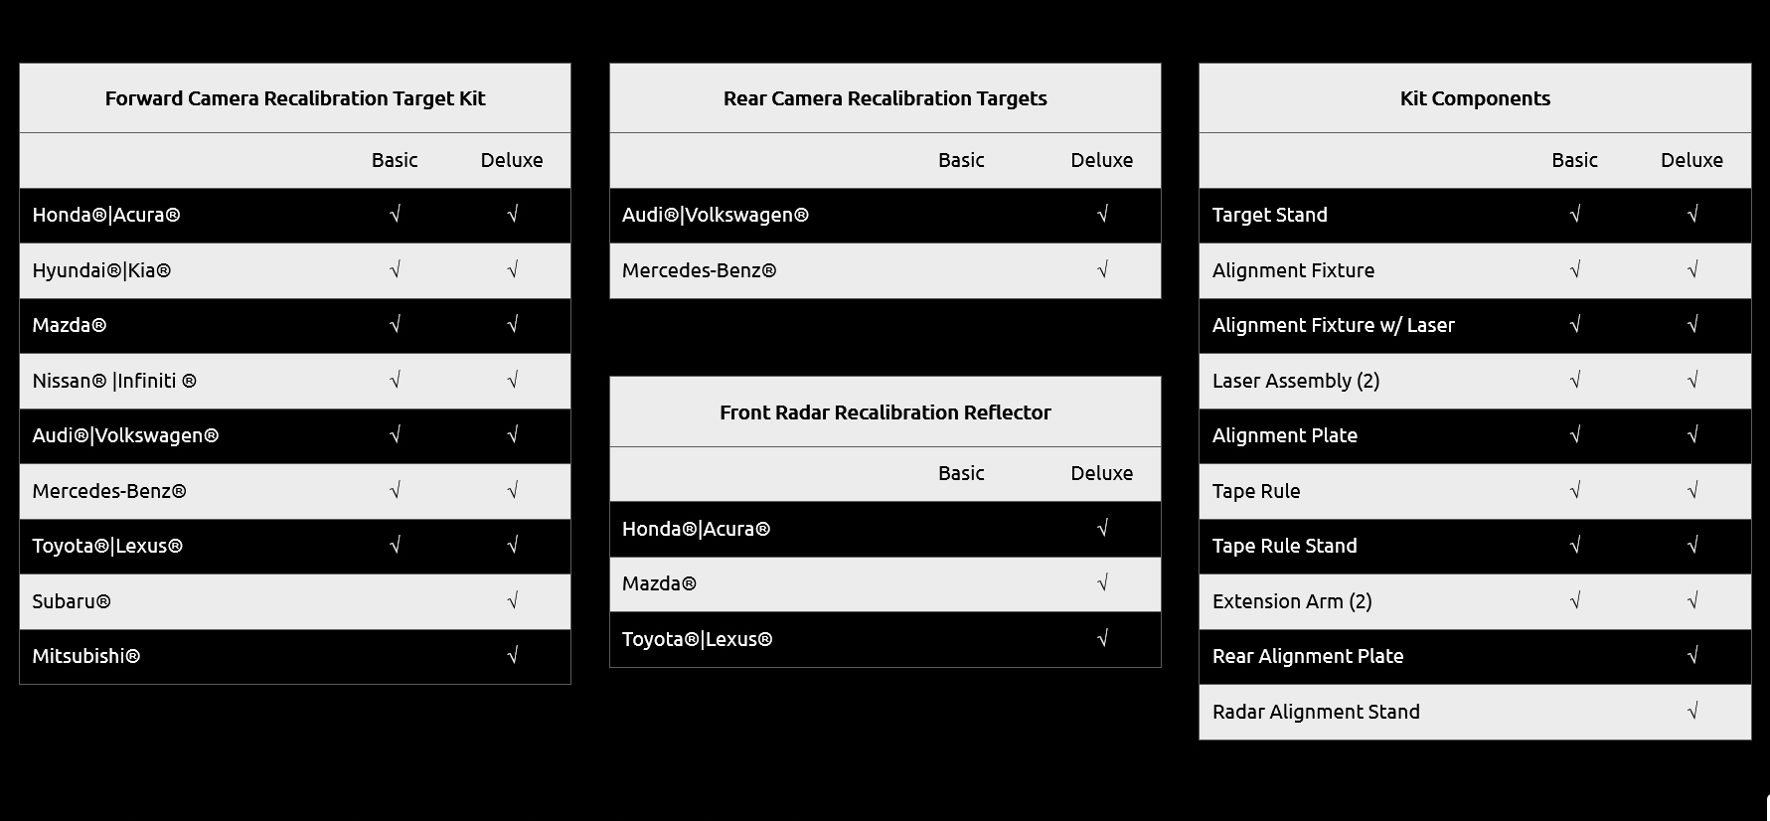
Task: Click the Deluxe column header in Kit Components
Action: pos(1691,160)
